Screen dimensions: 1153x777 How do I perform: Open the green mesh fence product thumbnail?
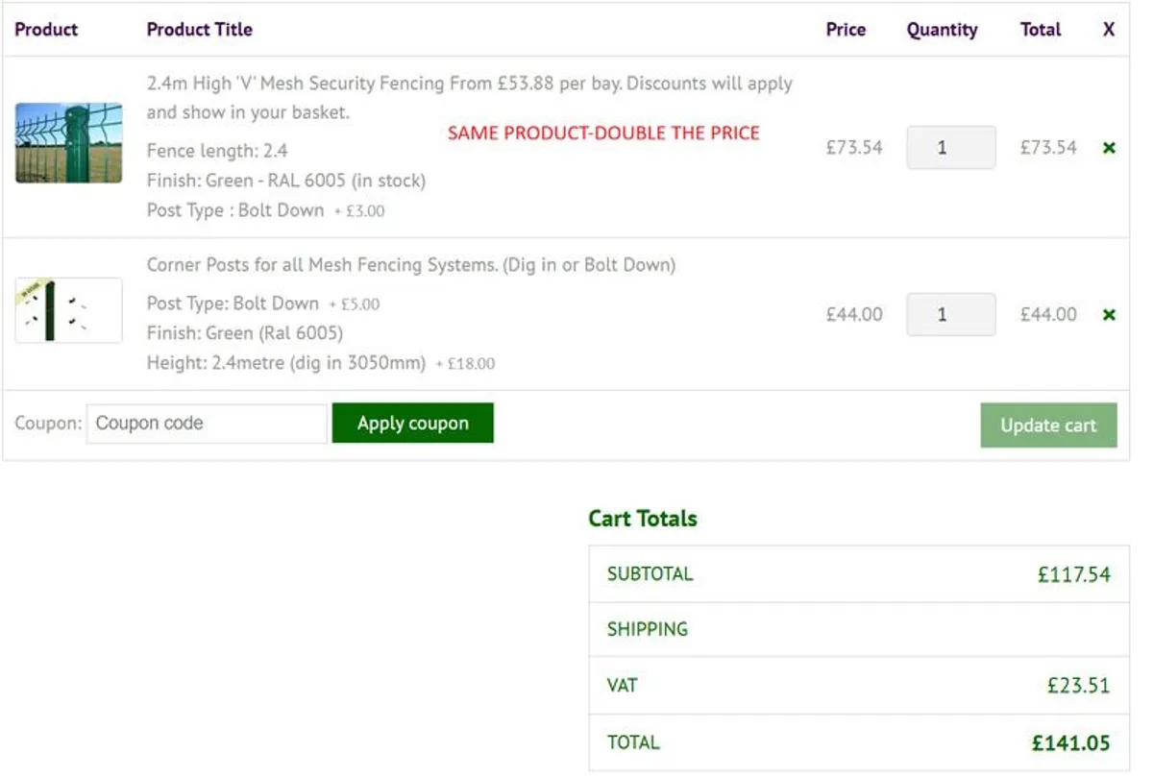click(x=68, y=143)
